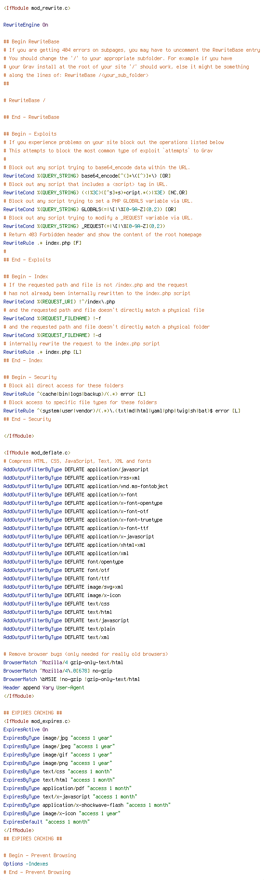Click the "DEFLATE image/svg+xml" line
This screenshot has width=264, height=880.
tap(63, 587)
